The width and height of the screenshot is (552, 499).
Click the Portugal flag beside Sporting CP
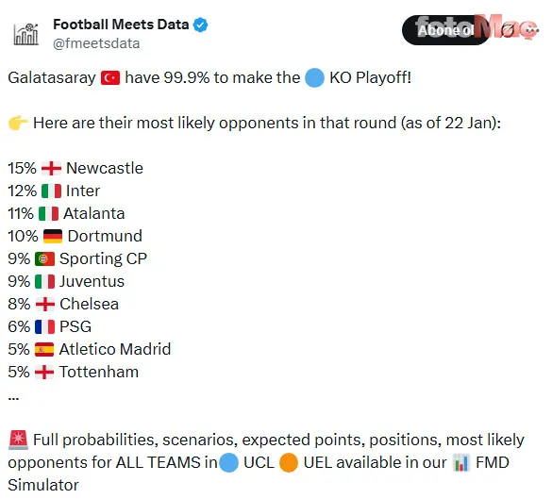44,259
